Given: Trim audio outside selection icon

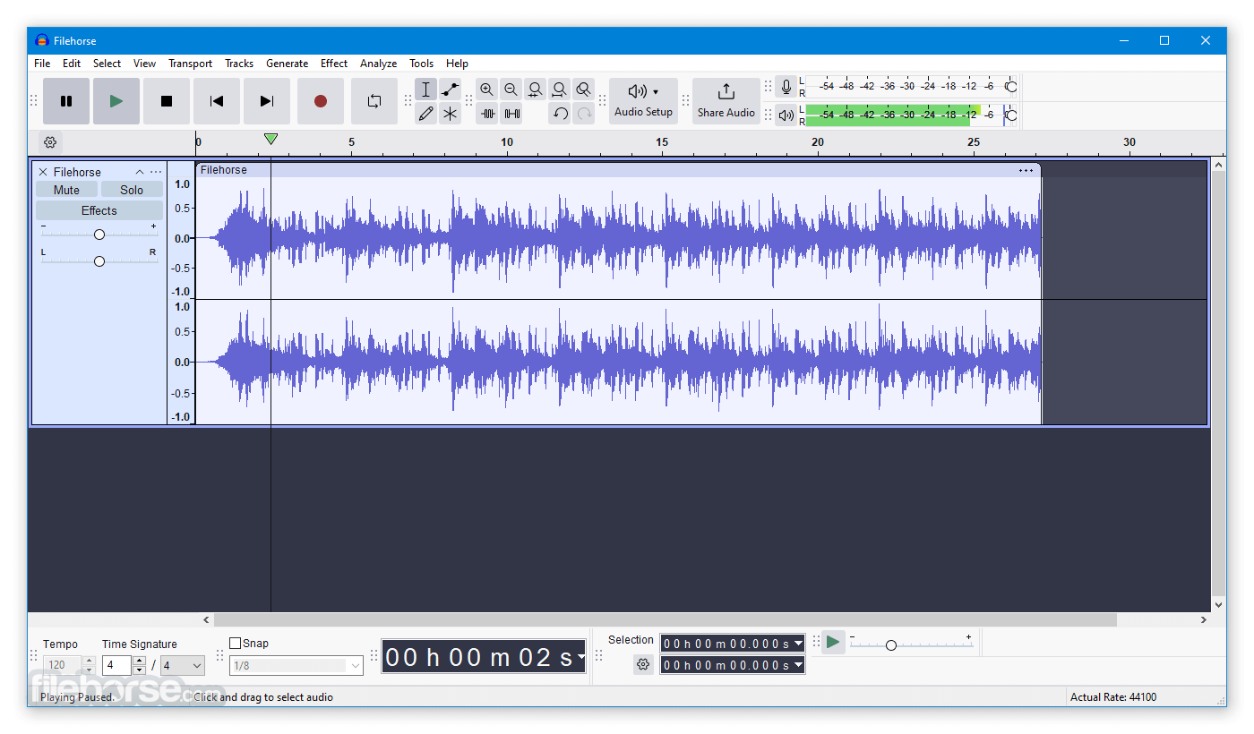Looking at the screenshot, I should 487,114.
